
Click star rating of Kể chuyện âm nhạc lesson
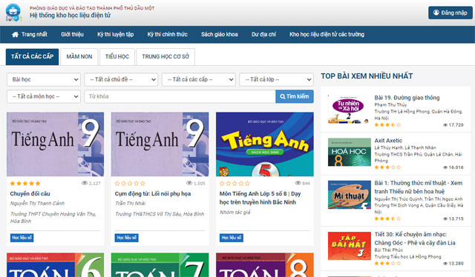(387, 264)
